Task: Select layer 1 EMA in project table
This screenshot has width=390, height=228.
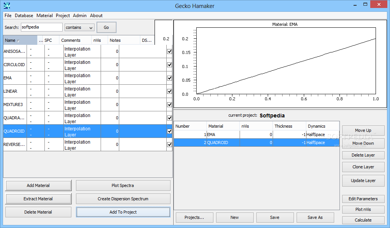Action: [x=256, y=135]
